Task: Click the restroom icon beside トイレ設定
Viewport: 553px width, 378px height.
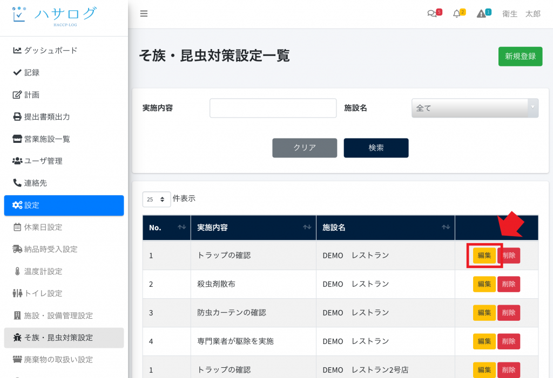Action: tap(17, 293)
